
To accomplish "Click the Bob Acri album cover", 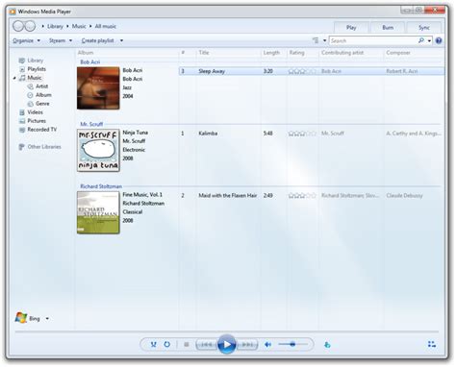I will coord(98,88).
